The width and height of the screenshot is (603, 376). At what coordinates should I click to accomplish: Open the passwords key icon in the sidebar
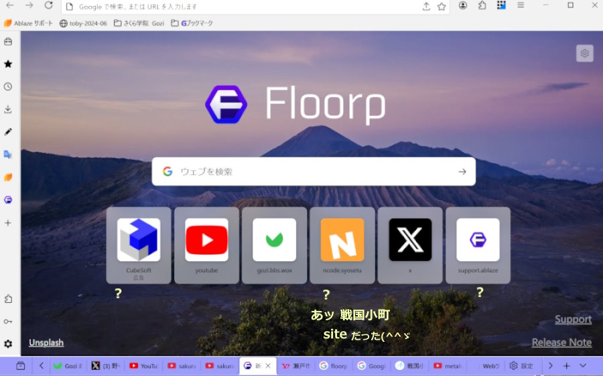point(8,321)
